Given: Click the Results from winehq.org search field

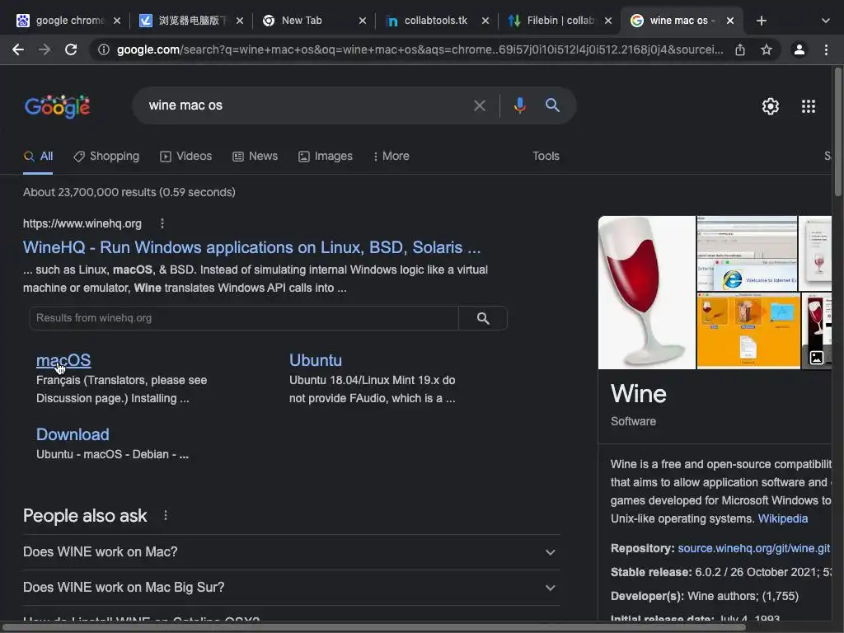Looking at the screenshot, I should 244,318.
